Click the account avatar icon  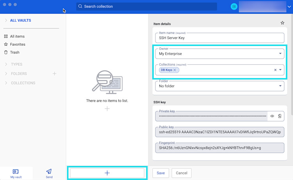[234, 7]
